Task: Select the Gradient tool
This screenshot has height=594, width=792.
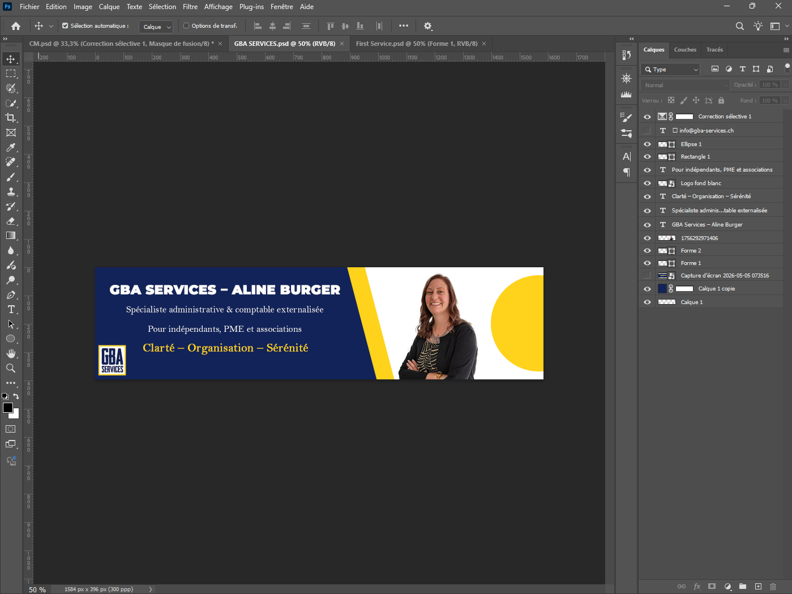Action: click(x=11, y=236)
